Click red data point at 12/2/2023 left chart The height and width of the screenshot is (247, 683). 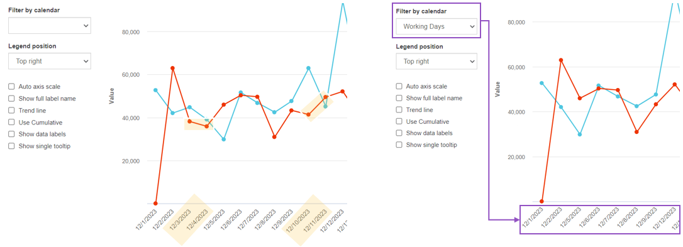click(172, 68)
